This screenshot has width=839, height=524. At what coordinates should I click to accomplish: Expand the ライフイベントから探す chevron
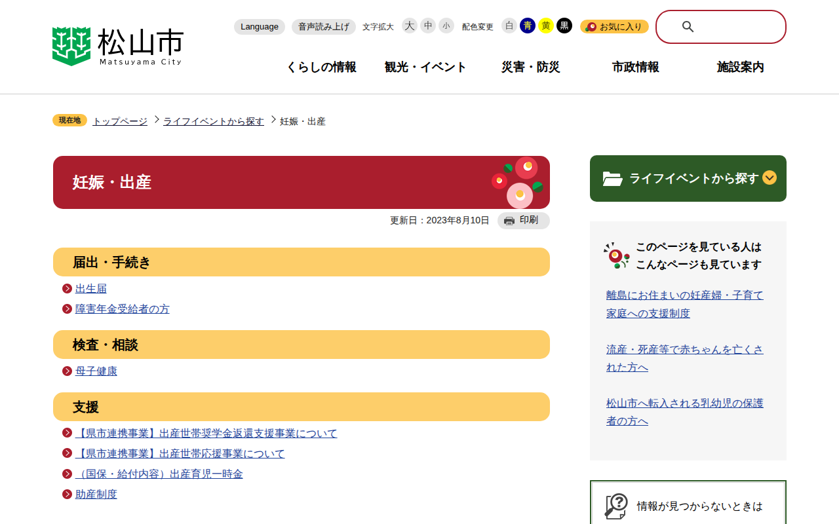click(x=770, y=178)
